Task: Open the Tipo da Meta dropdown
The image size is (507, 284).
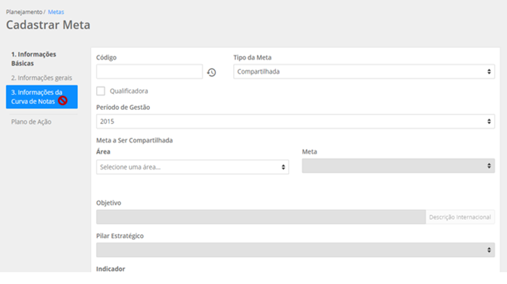Action: tap(364, 72)
